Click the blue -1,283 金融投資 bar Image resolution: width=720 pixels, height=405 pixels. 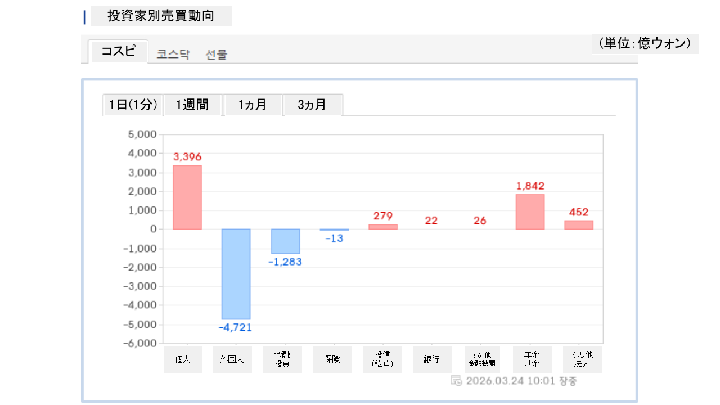pyautogui.click(x=285, y=241)
